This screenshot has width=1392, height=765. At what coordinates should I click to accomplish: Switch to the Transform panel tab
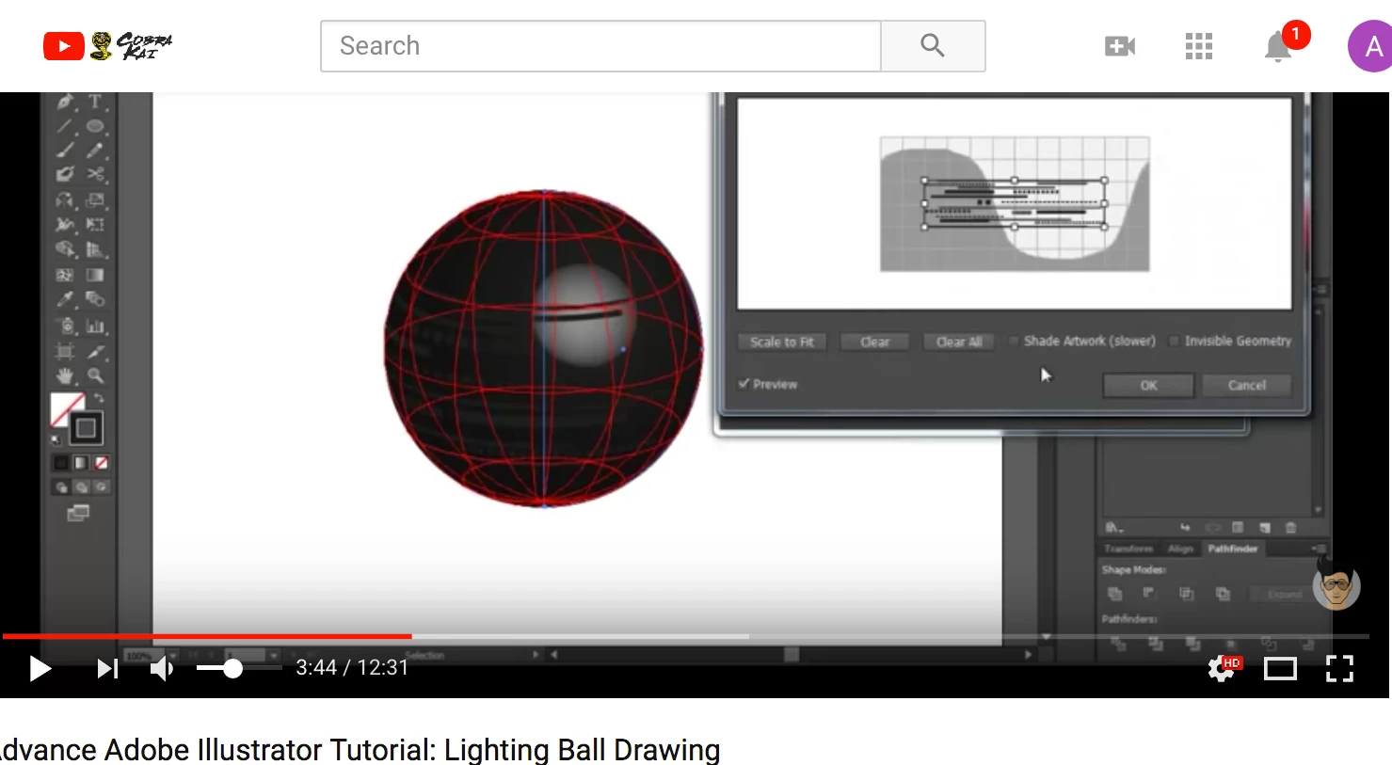tap(1128, 549)
